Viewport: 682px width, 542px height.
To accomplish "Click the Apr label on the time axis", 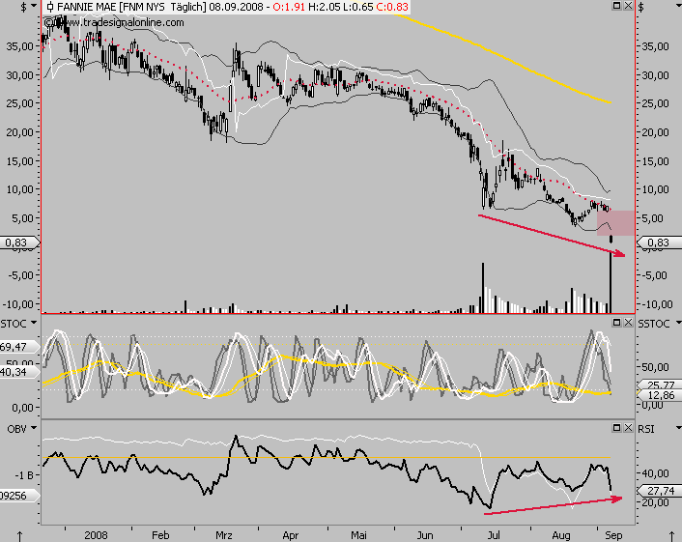I will [290, 535].
